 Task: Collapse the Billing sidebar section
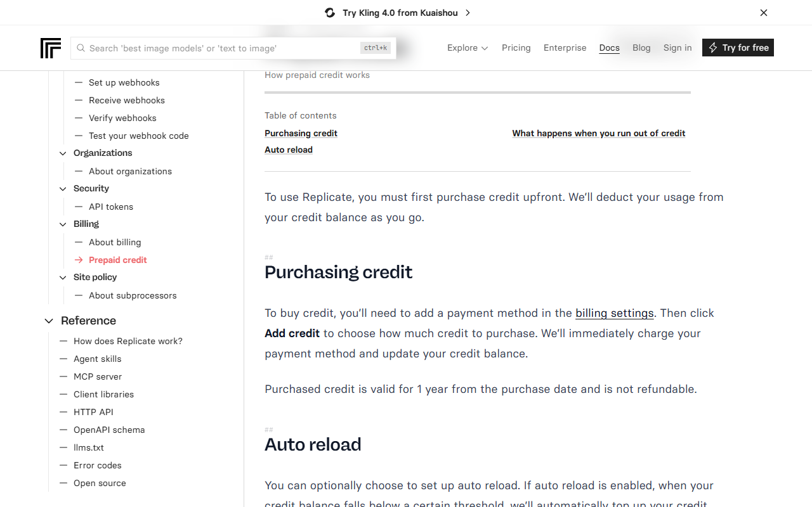[63, 224]
